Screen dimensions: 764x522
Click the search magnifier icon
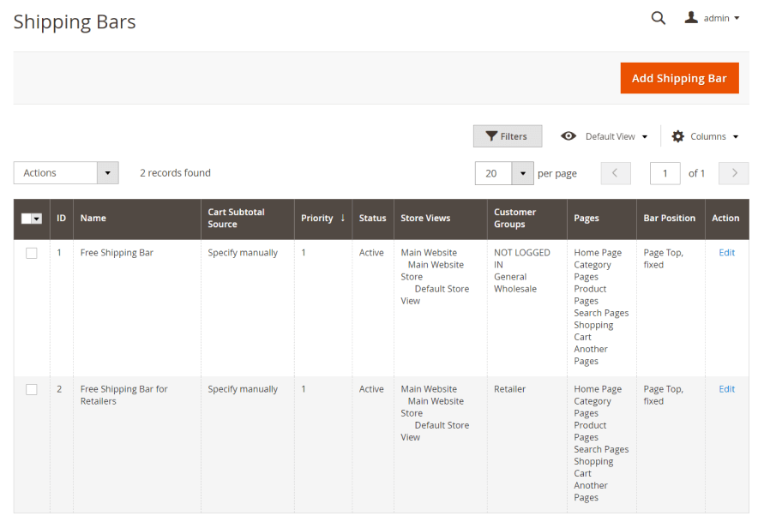658,18
